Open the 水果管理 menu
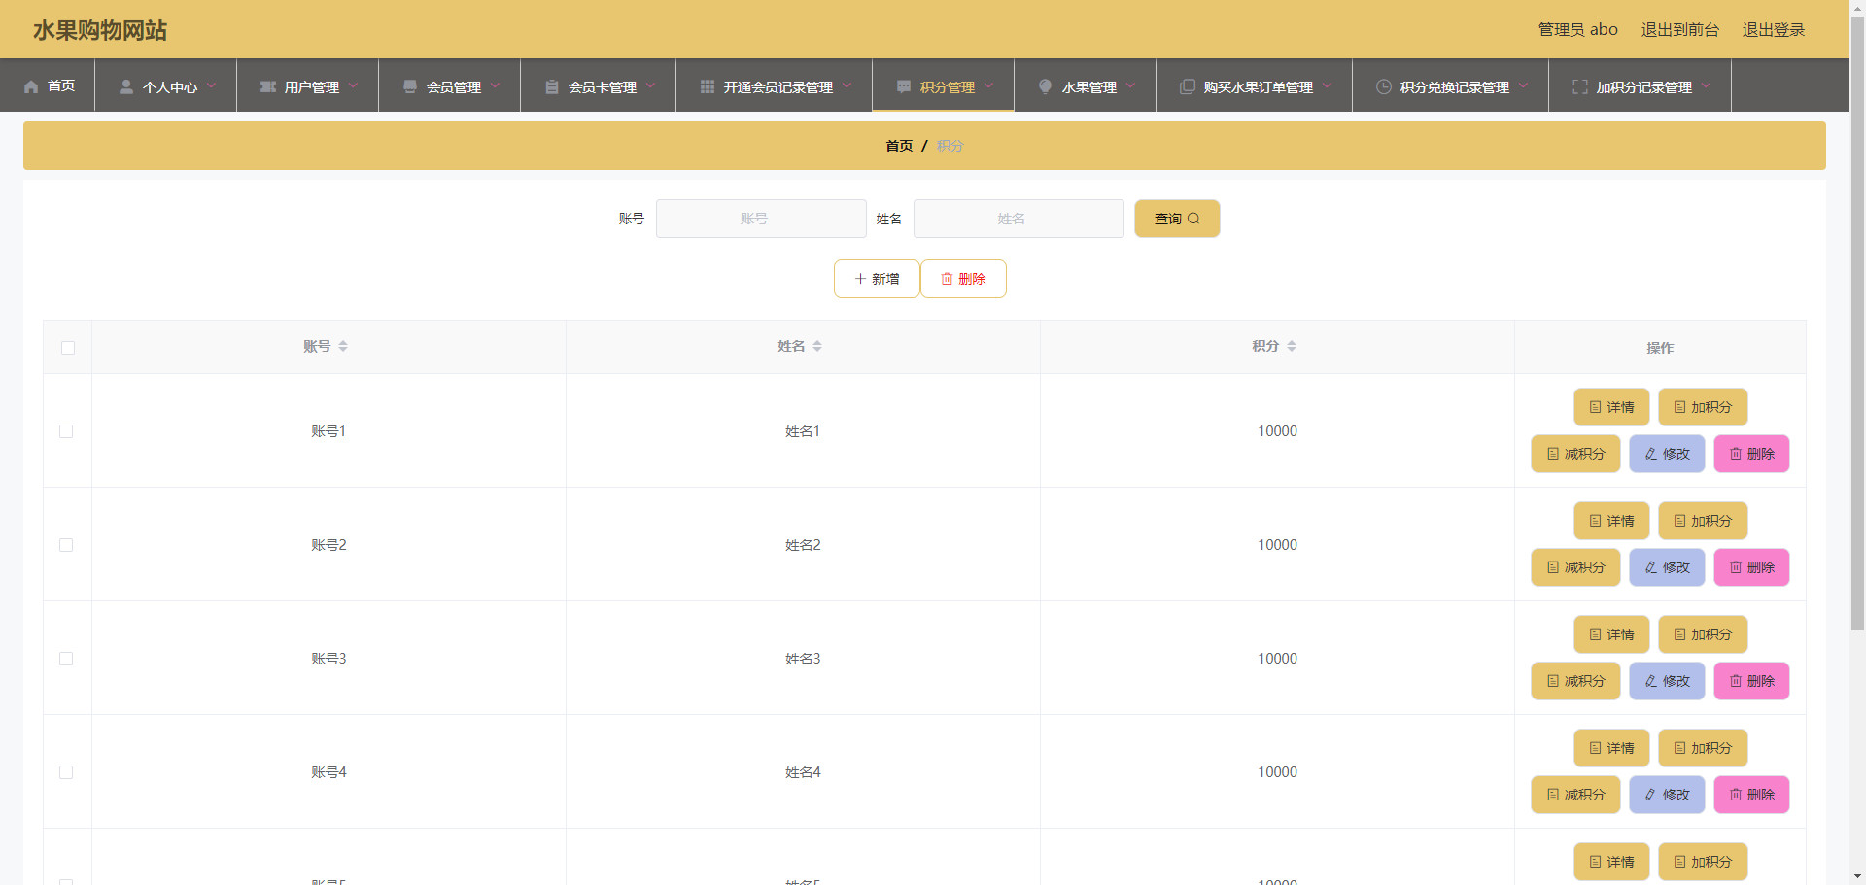This screenshot has width=1866, height=885. tap(1085, 85)
